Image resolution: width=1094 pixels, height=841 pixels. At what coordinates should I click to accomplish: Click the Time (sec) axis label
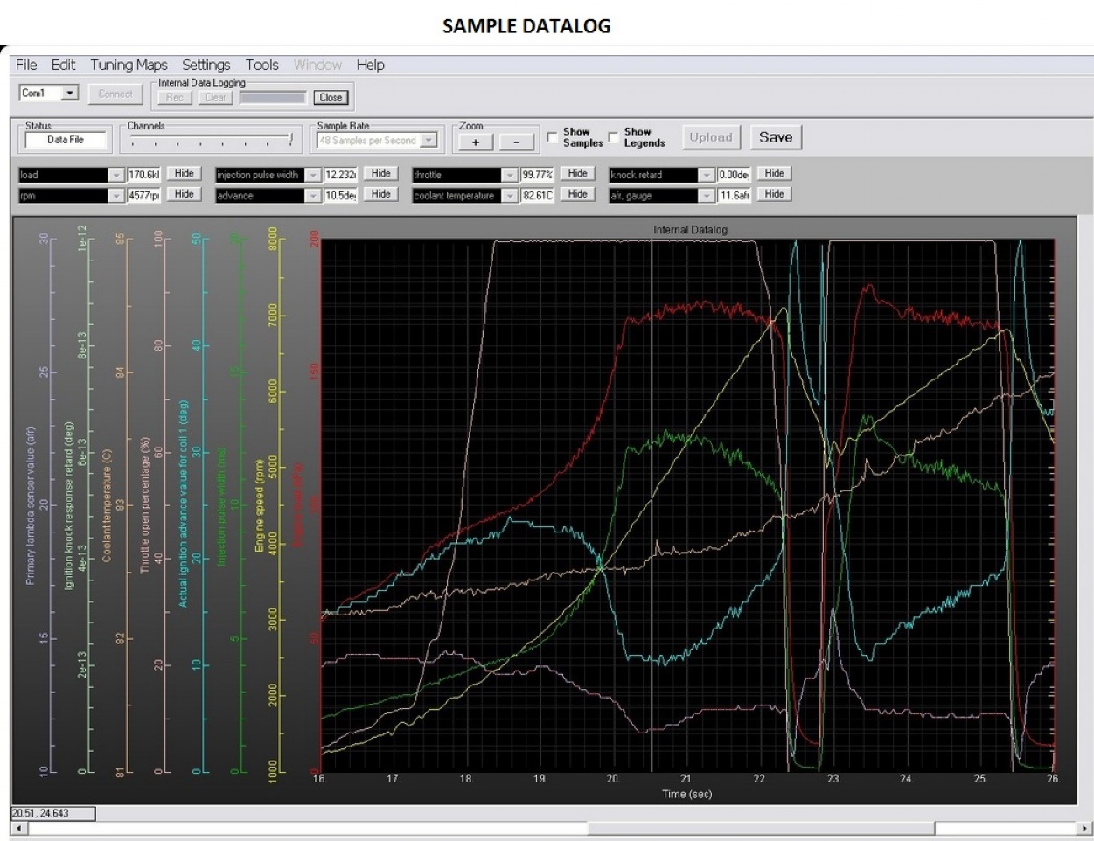click(x=686, y=794)
